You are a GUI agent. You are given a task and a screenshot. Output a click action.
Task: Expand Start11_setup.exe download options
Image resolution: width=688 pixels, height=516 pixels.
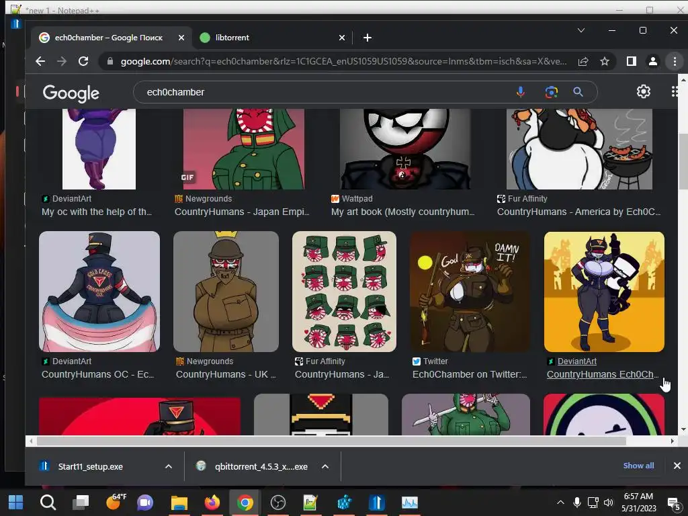[x=169, y=466]
